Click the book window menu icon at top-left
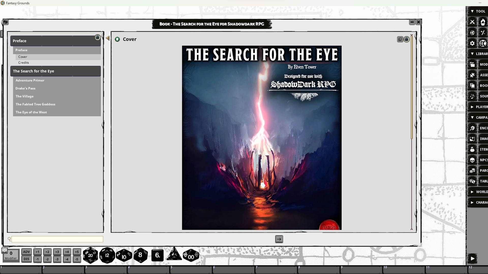 pyautogui.click(x=6, y=22)
